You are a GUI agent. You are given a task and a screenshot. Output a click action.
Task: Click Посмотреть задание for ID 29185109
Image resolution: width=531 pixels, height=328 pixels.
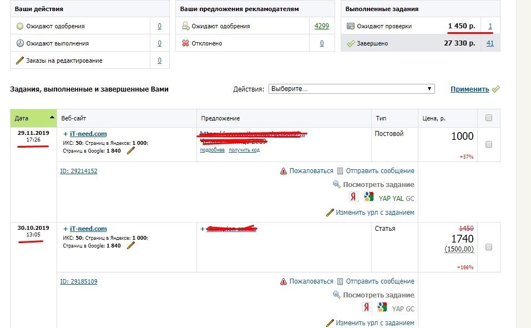(x=378, y=295)
